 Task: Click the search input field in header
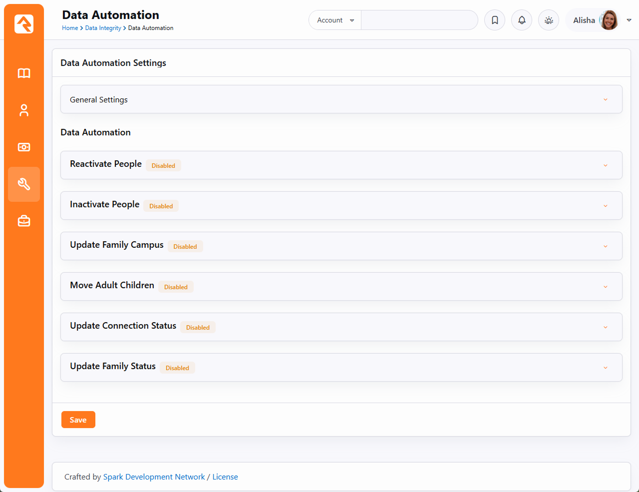tap(419, 20)
